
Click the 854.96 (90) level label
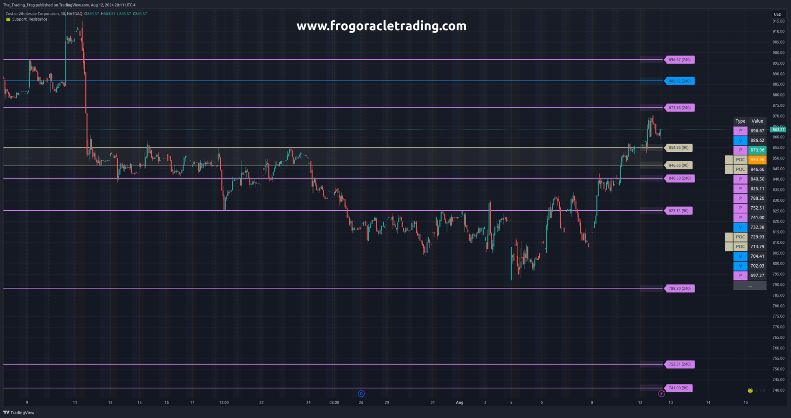678,148
